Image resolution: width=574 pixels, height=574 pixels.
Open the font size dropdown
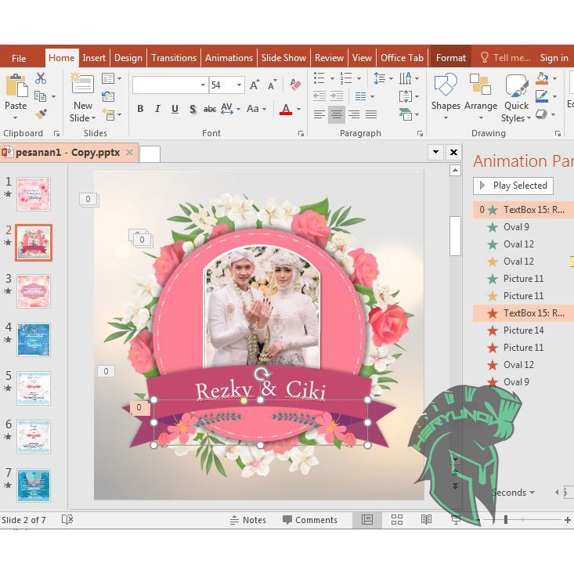click(239, 85)
